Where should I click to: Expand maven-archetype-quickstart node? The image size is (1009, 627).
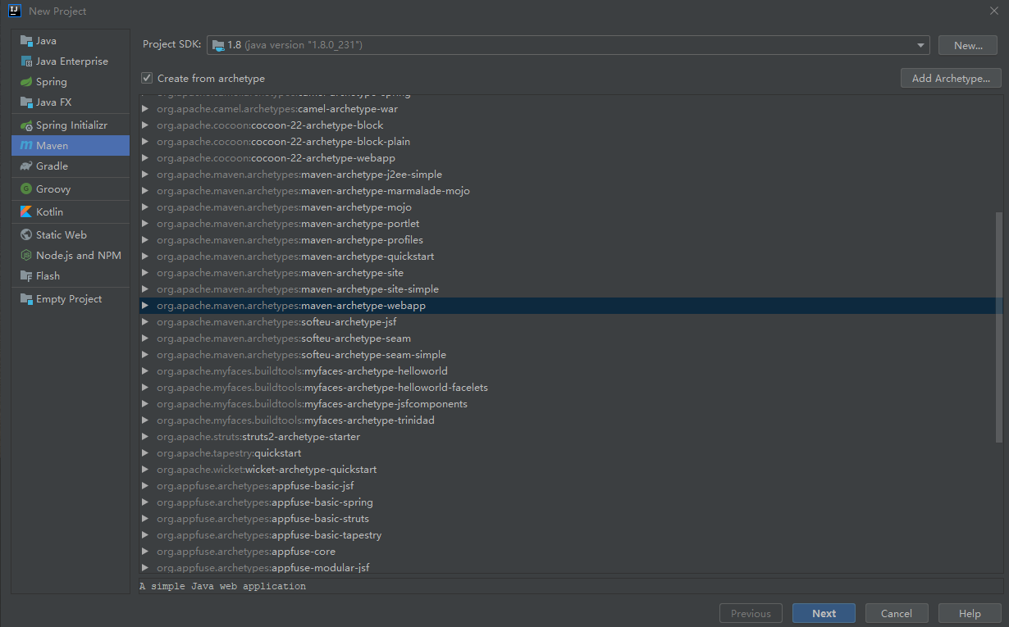point(145,257)
